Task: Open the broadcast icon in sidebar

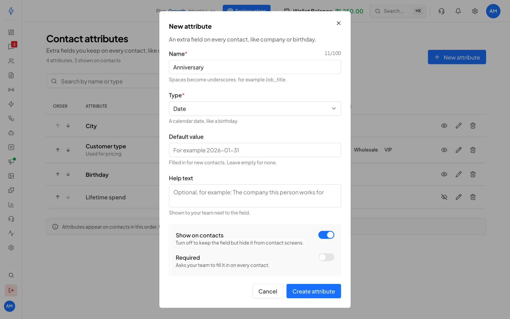Action: coord(11,90)
